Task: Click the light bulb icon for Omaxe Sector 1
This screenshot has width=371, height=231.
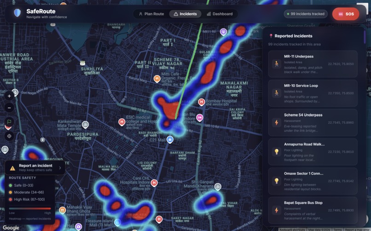Action: (x=276, y=181)
